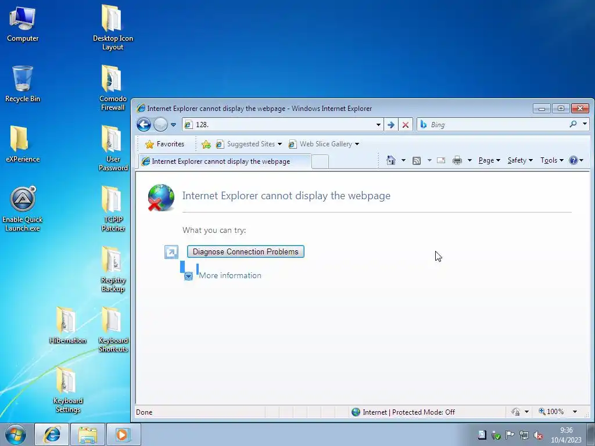The height and width of the screenshot is (446, 595).
Task: Select the Hibernation folder
Action: click(x=67, y=325)
